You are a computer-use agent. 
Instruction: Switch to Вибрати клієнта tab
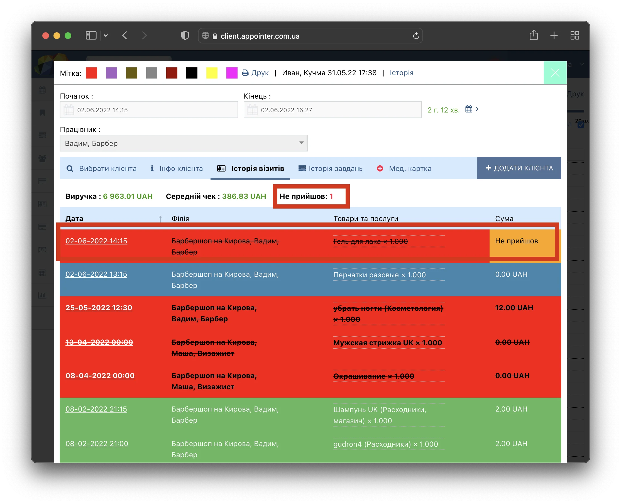101,168
